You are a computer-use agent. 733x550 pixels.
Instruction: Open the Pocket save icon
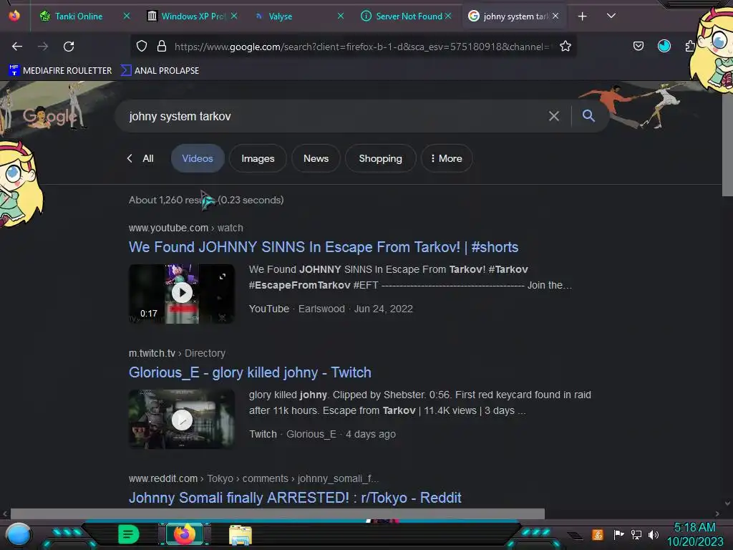click(638, 46)
